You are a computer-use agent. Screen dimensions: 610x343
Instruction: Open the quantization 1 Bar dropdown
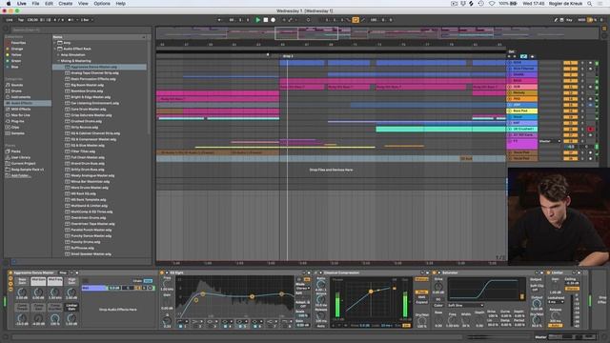87,20
